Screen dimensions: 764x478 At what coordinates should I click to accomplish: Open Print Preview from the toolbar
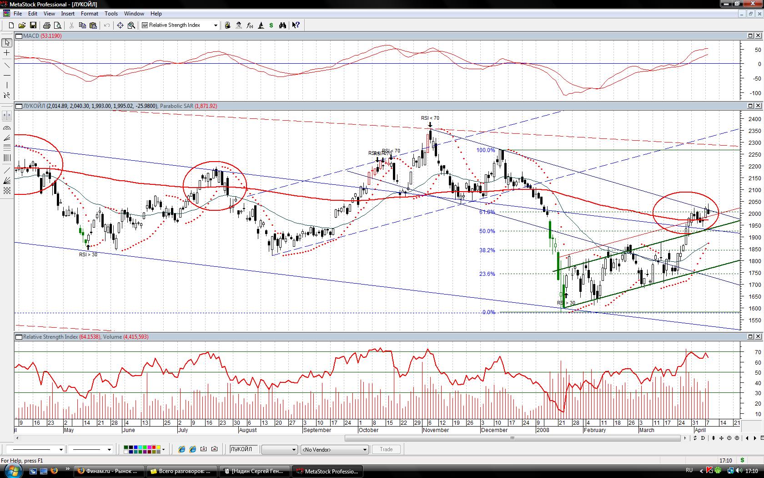coord(57,25)
